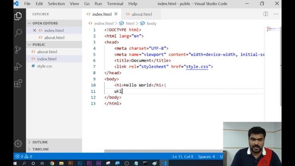Click the "viewport" attribute value on line 5
Screen dimensions: 295x166
pos(153,54)
